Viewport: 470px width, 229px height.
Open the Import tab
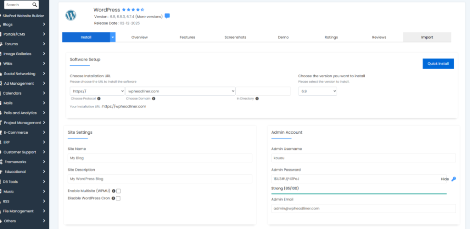click(427, 37)
